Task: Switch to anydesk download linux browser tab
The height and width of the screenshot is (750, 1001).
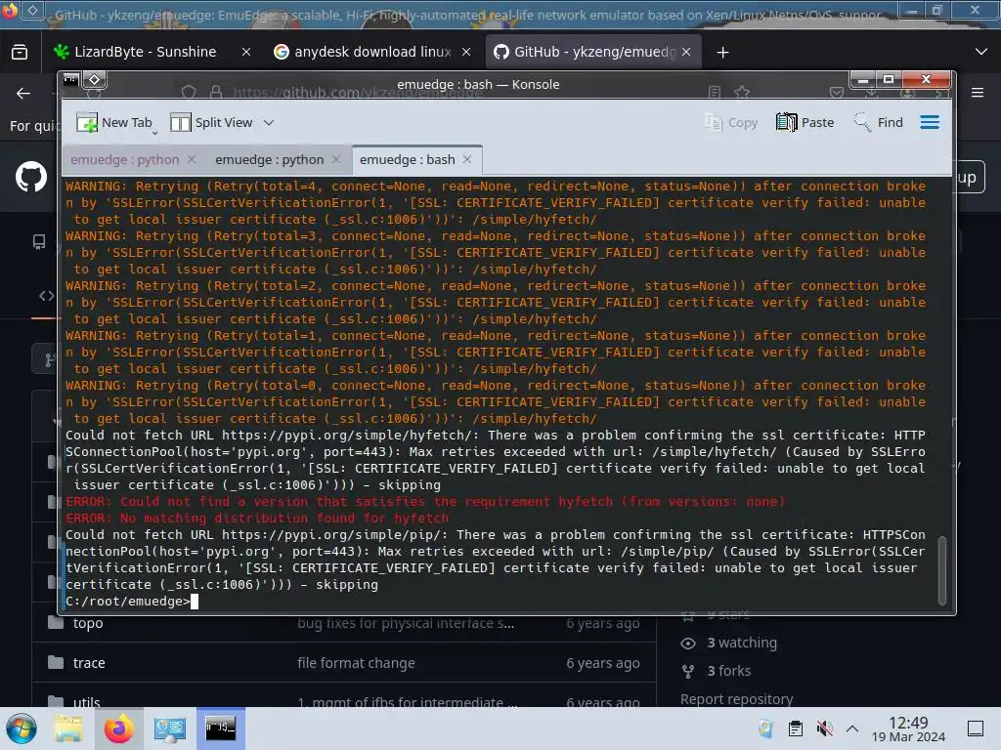Action: [x=372, y=52]
